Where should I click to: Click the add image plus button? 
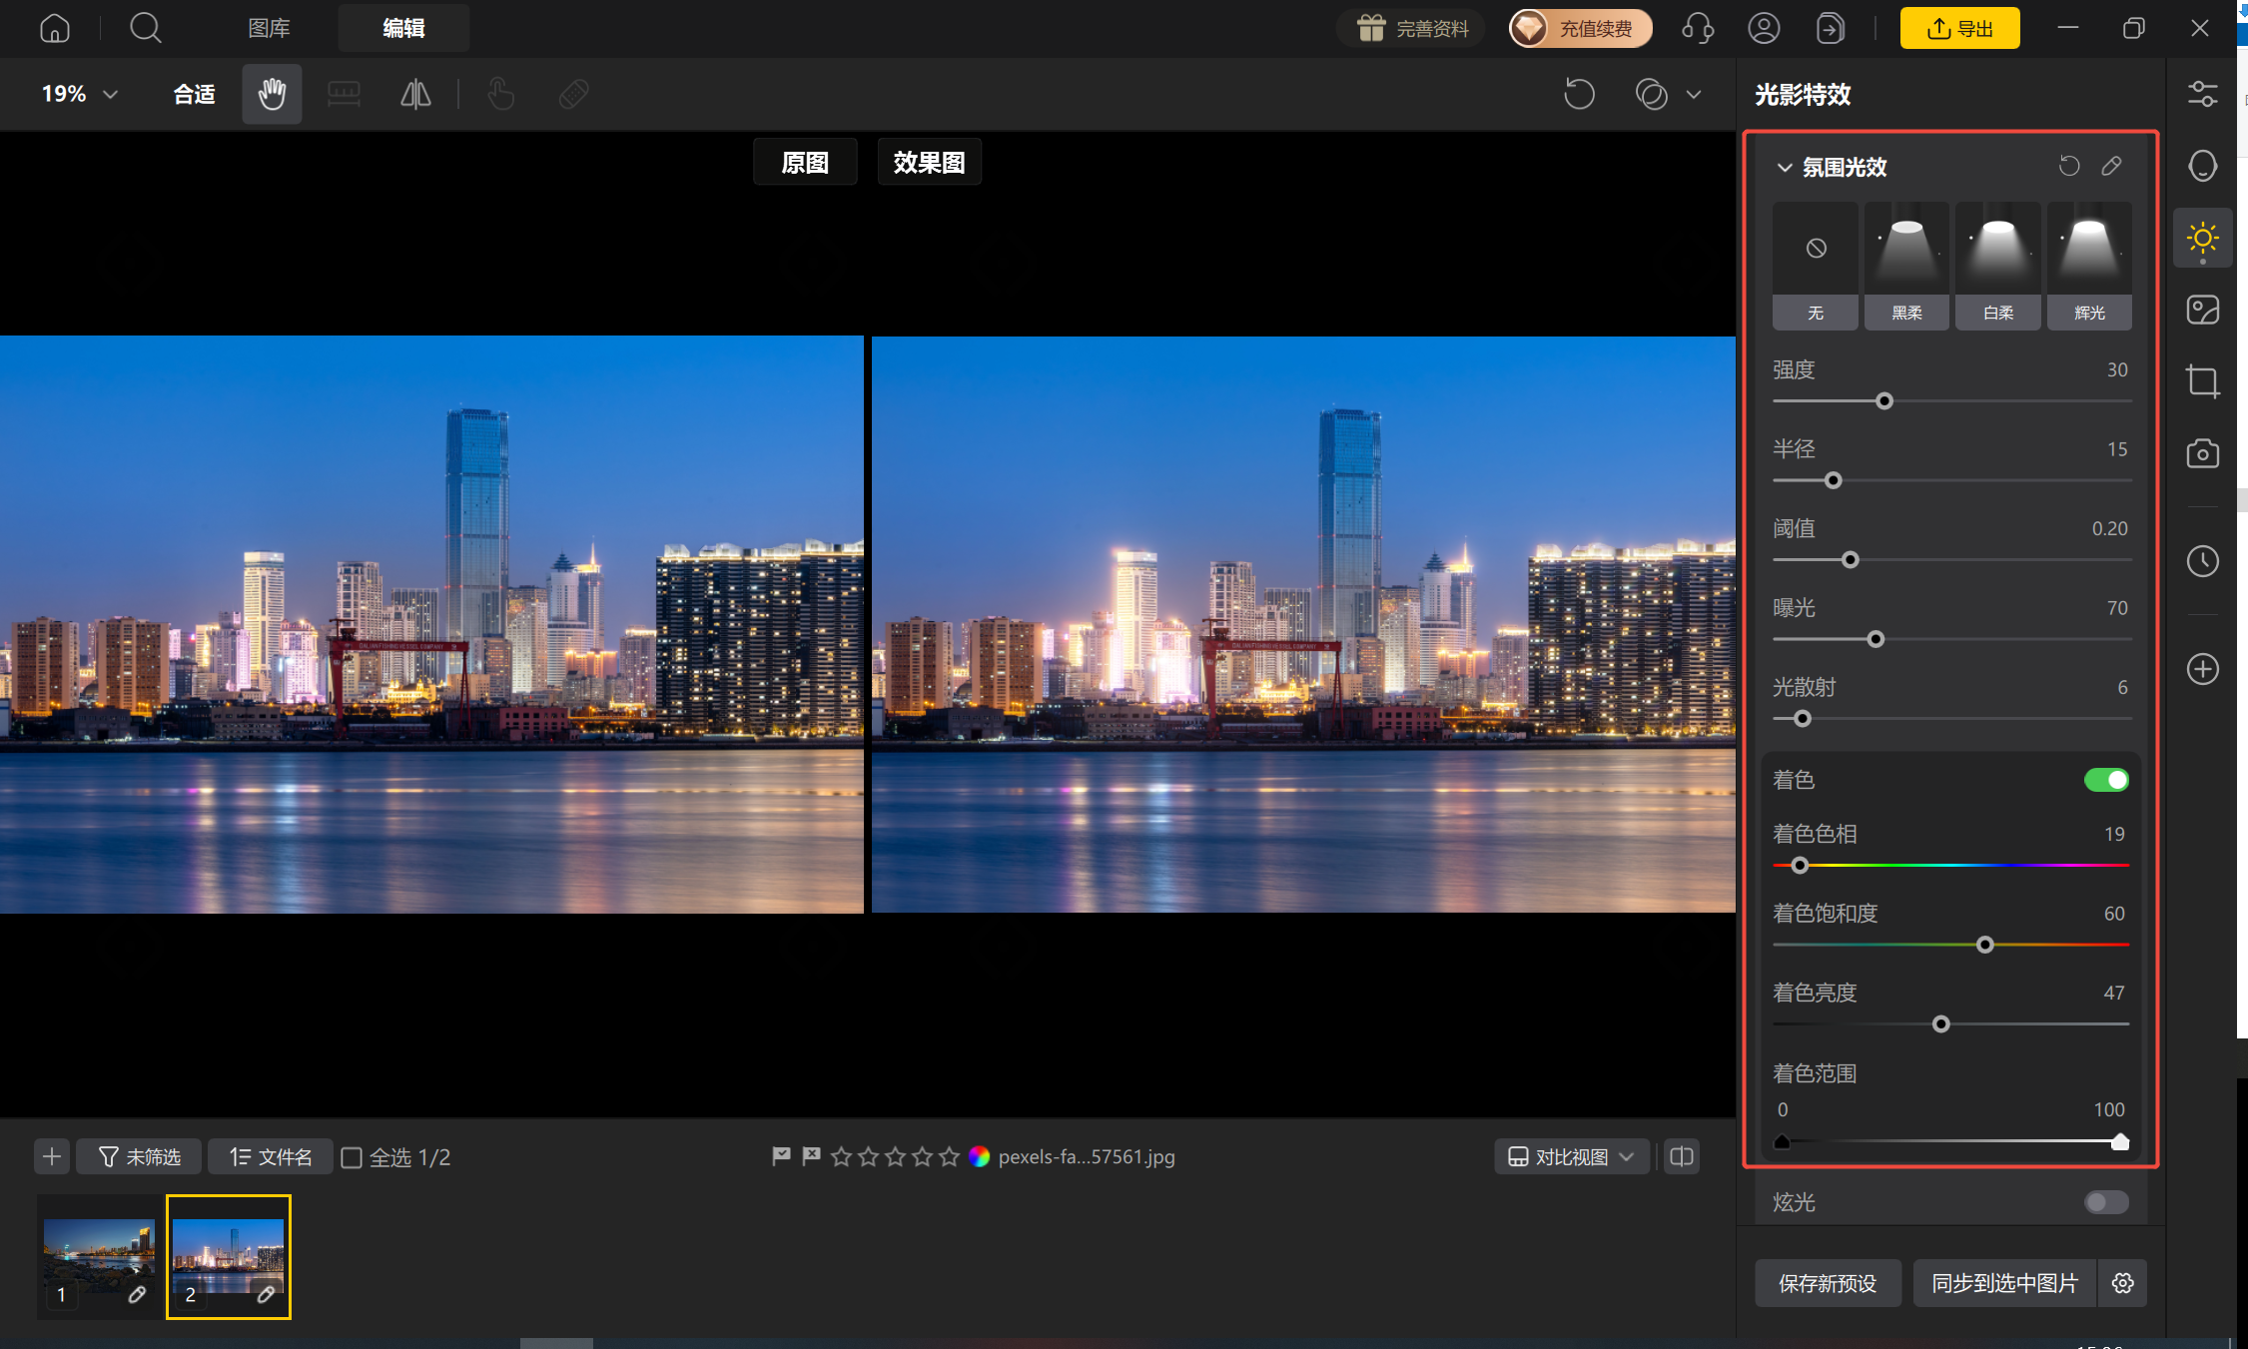click(x=52, y=1156)
